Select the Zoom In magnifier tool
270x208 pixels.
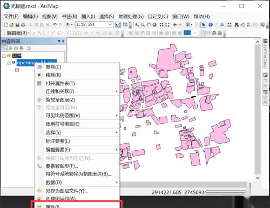137,25
